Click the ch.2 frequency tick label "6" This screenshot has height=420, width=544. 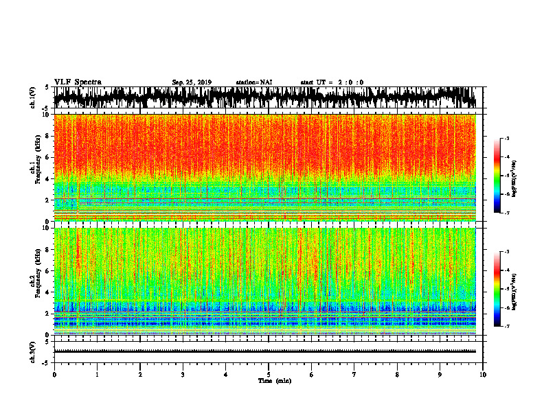(x=48, y=271)
